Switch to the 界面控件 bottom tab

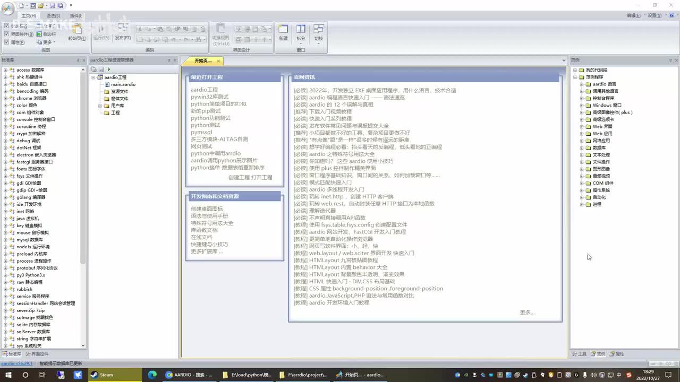coord(37,354)
